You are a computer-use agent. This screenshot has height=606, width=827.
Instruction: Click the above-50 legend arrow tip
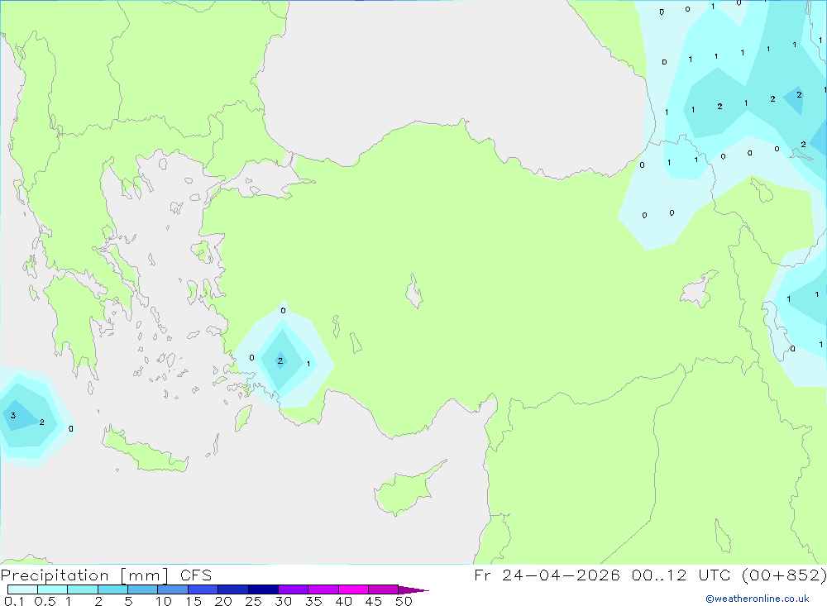(413, 590)
